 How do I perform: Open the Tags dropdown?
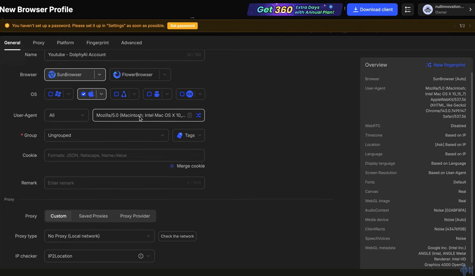[189, 135]
